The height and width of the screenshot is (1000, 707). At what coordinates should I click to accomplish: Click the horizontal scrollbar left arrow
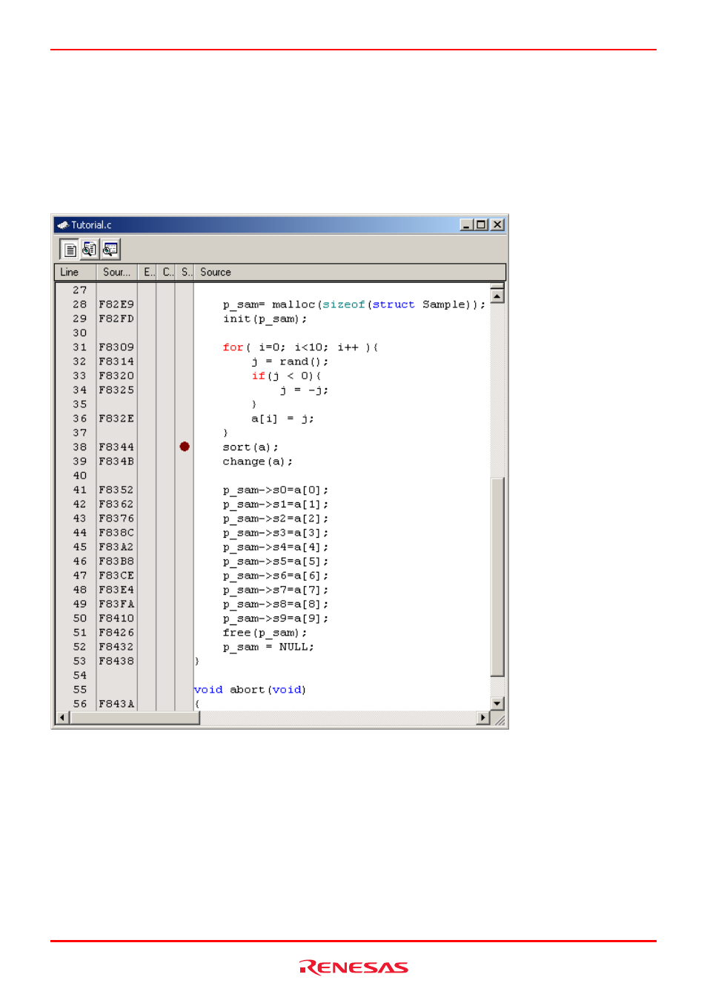coord(63,718)
